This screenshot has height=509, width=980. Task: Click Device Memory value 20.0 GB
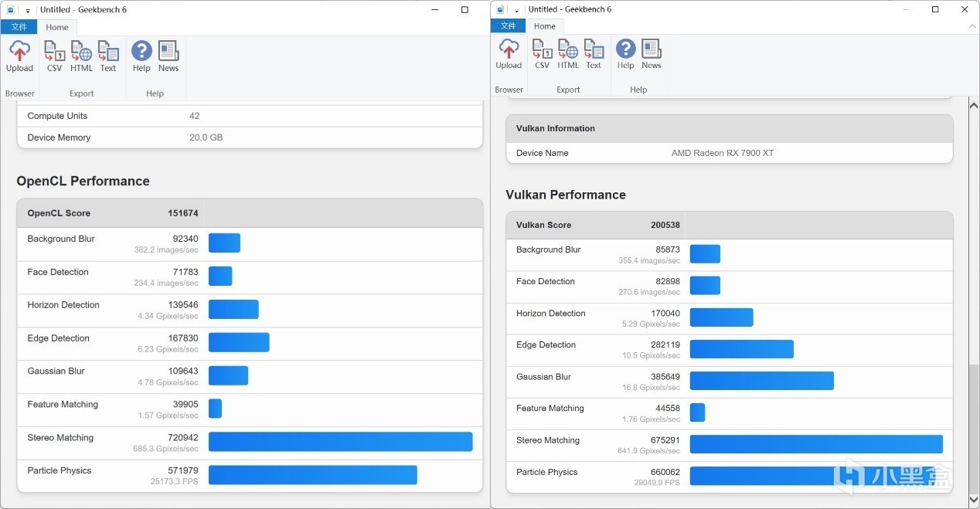206,137
